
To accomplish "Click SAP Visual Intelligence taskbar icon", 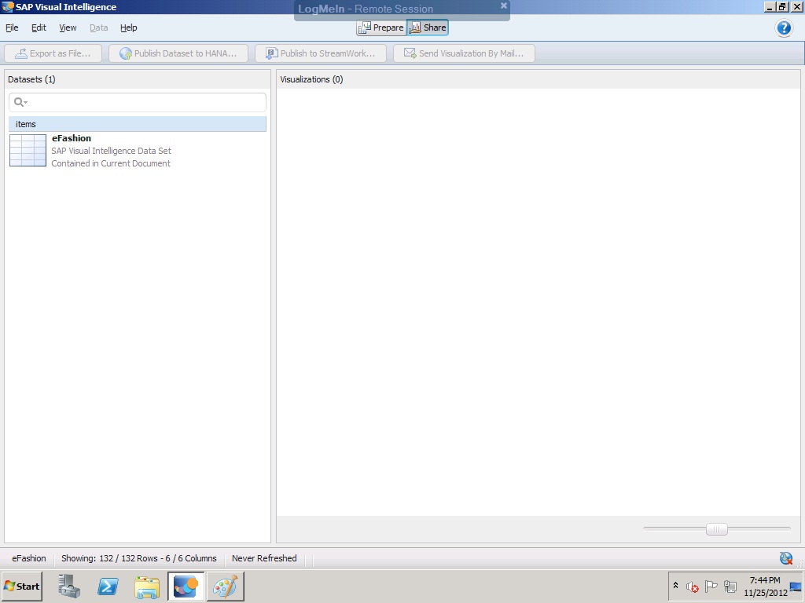I will coord(186,586).
